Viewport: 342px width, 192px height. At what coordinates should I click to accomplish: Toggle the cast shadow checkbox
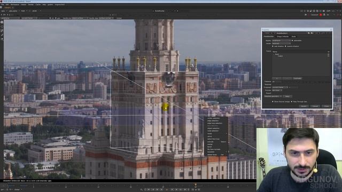point(273,46)
